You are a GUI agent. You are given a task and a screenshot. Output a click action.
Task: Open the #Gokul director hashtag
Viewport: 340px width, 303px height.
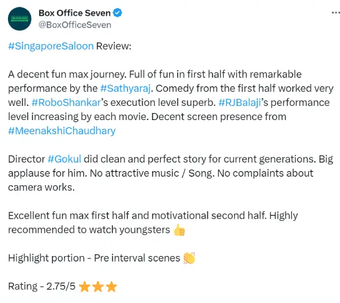click(65, 159)
